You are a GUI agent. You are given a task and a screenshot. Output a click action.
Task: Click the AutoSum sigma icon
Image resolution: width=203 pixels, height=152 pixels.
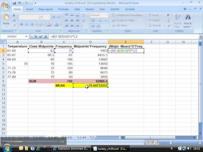[168, 15]
